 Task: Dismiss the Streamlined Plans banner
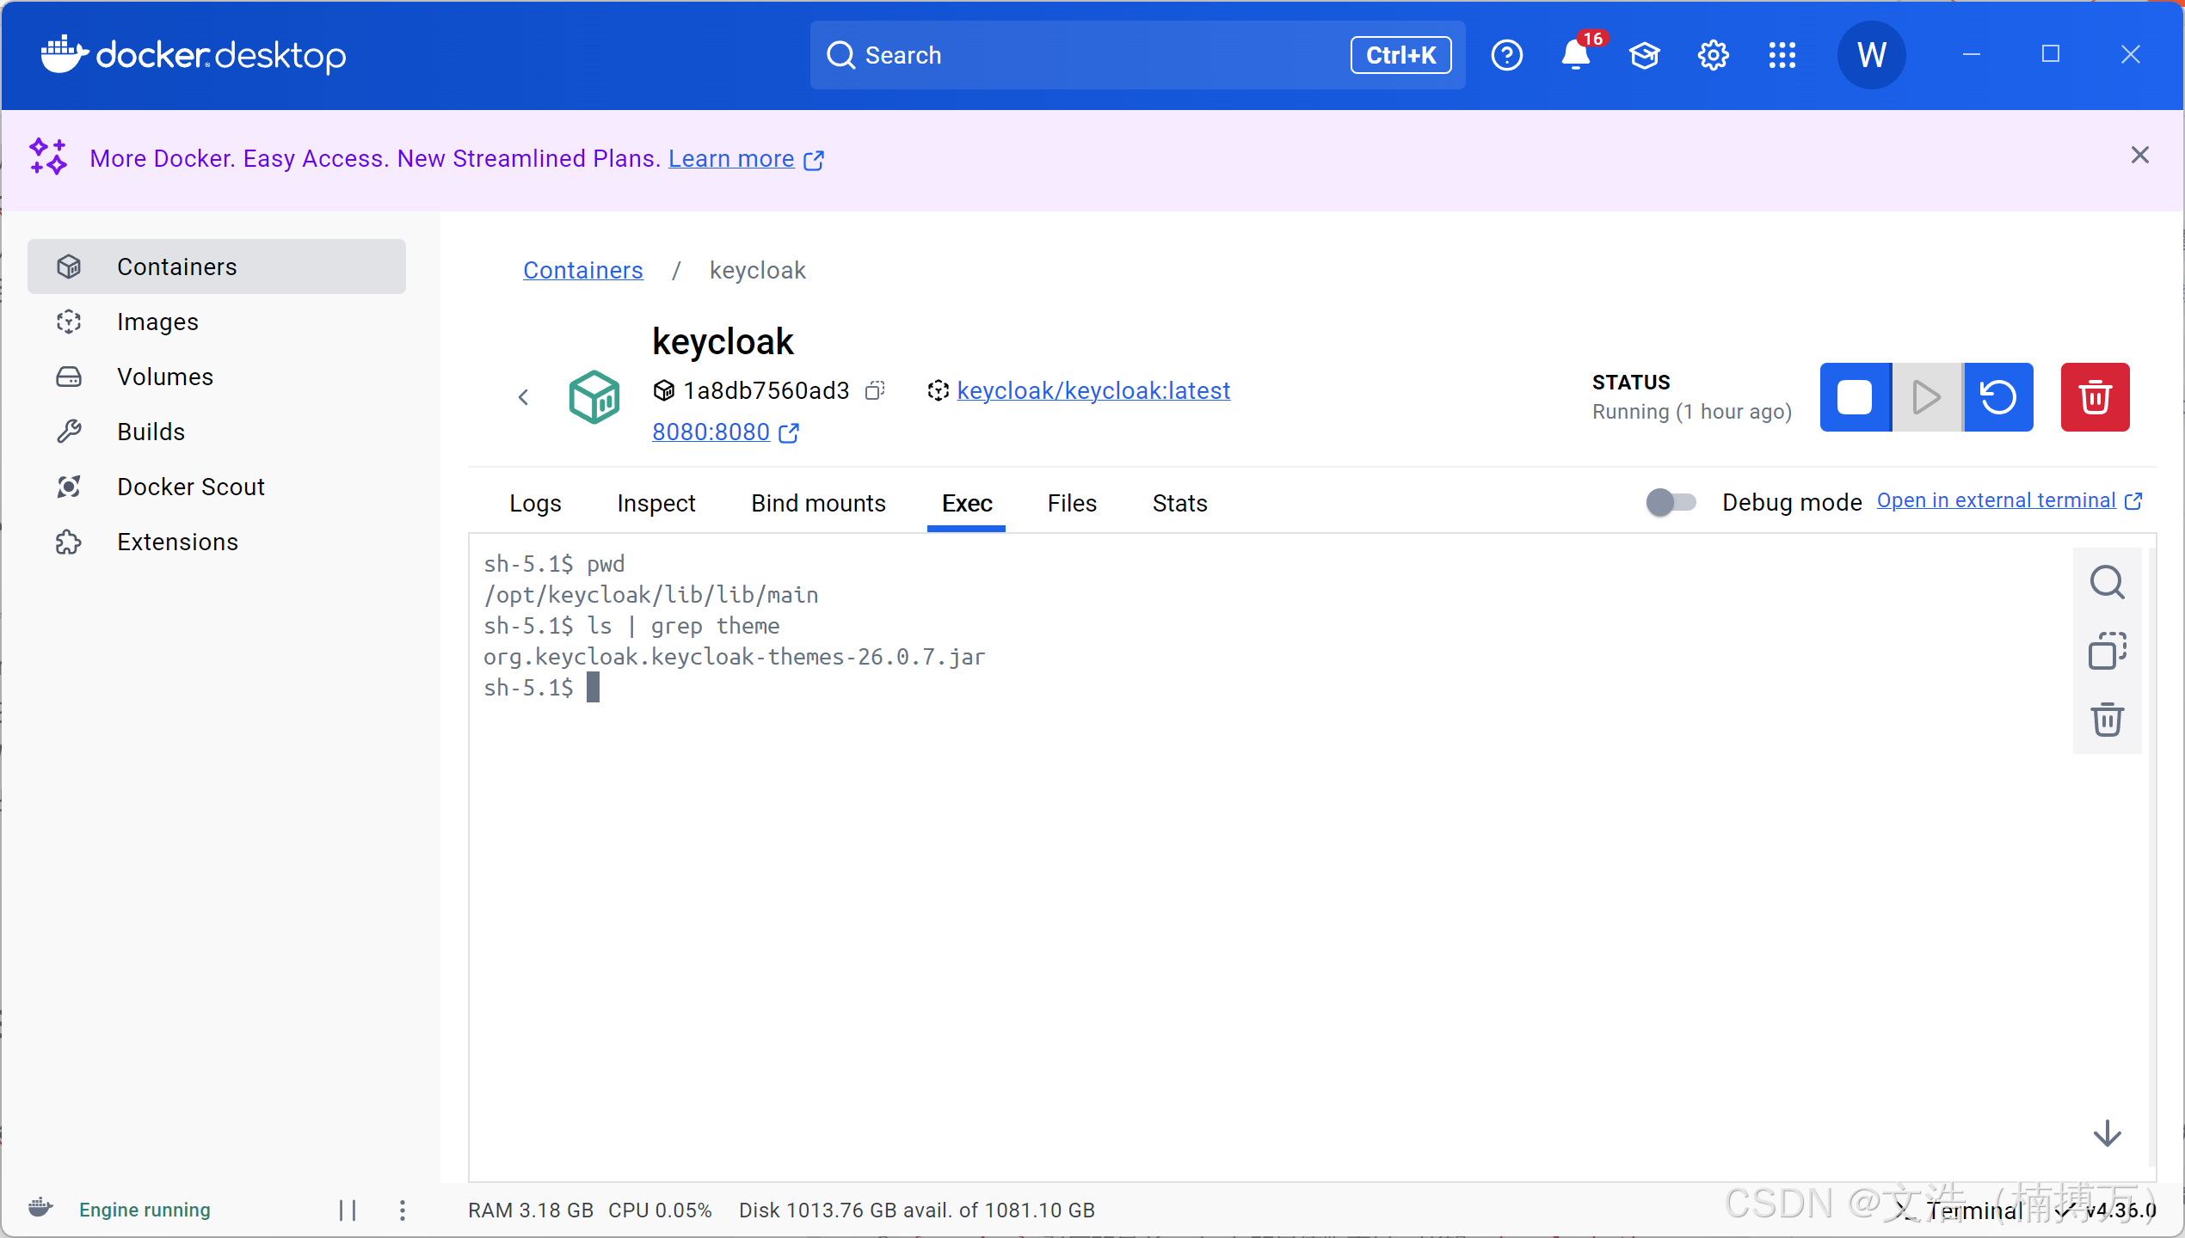(x=2139, y=156)
